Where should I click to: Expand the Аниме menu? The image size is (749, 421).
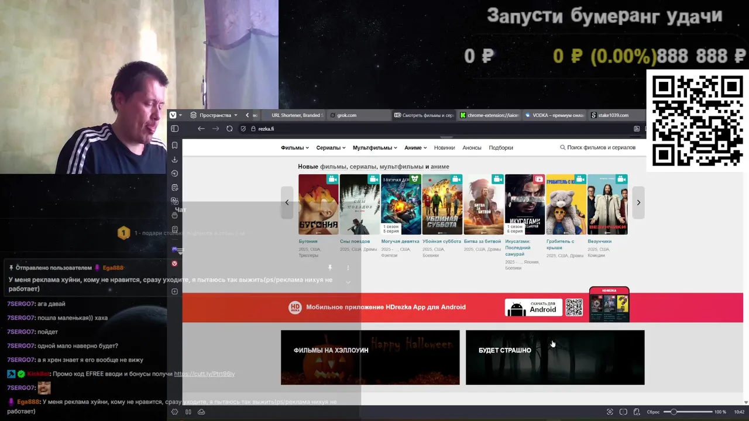[x=415, y=148]
